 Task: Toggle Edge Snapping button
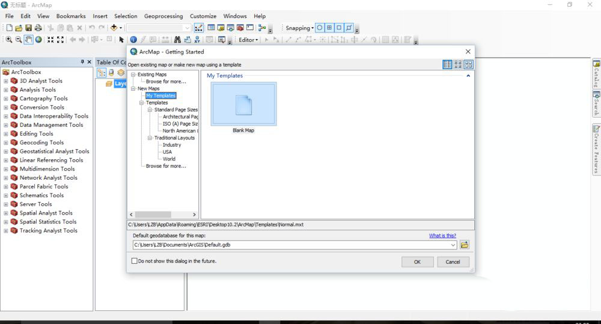point(349,28)
